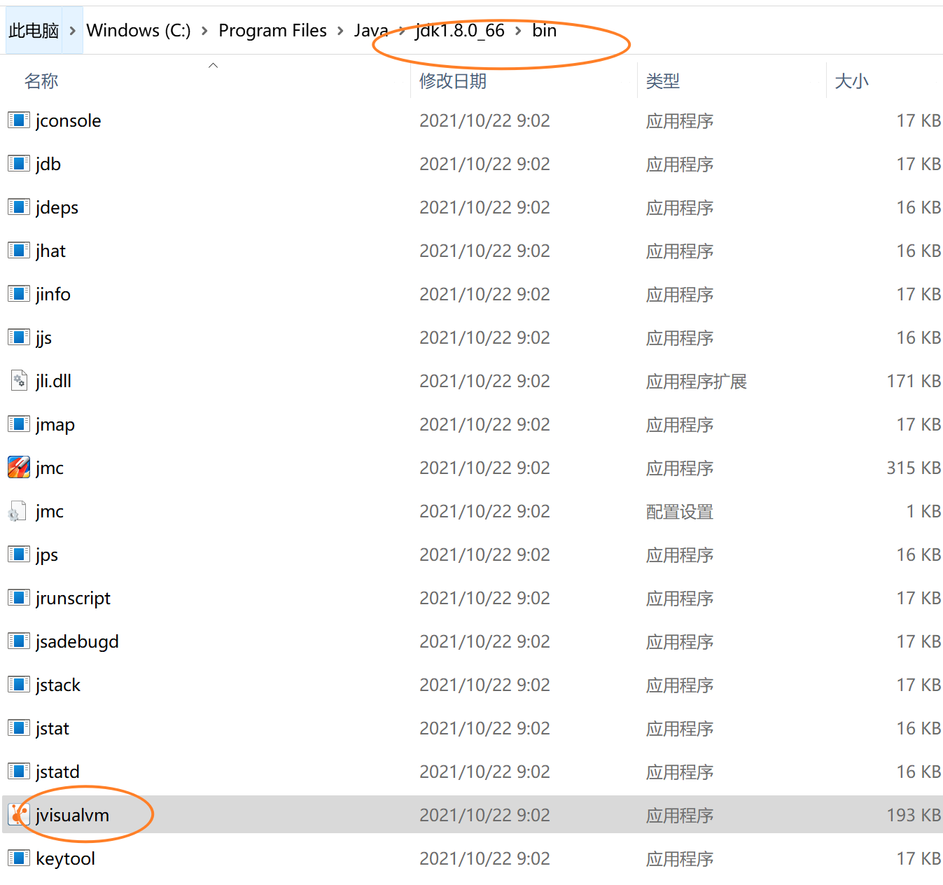Select the jdb file name
Image resolution: width=943 pixels, height=885 pixels.
pos(48,164)
